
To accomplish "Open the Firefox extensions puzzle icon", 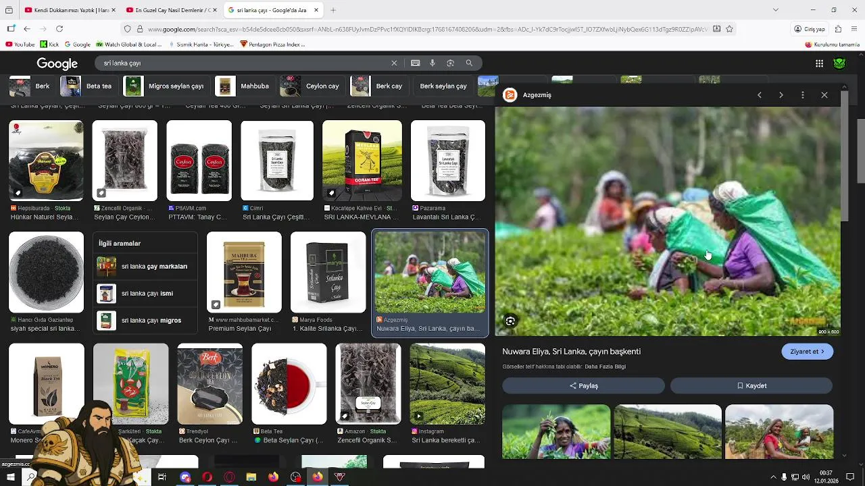I will click(x=838, y=29).
